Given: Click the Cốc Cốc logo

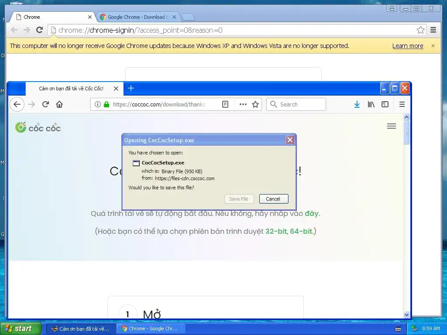Looking at the screenshot, I should click(x=38, y=128).
